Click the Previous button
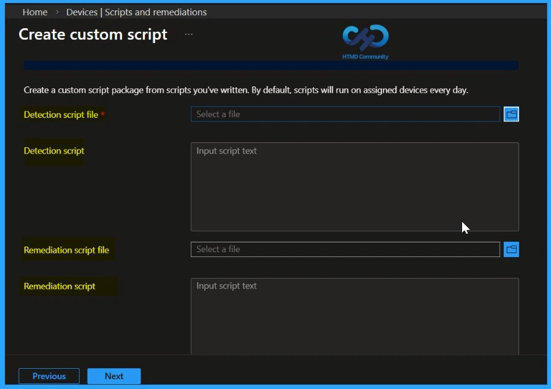This screenshot has height=389, width=551. point(48,376)
